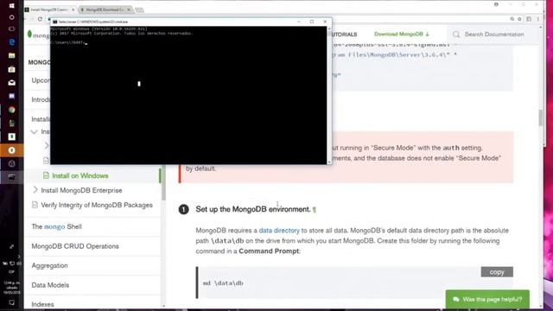Viewport: 553px width, 311px height.
Task: Open Chrome's three-dot menu
Action: coord(538,19)
